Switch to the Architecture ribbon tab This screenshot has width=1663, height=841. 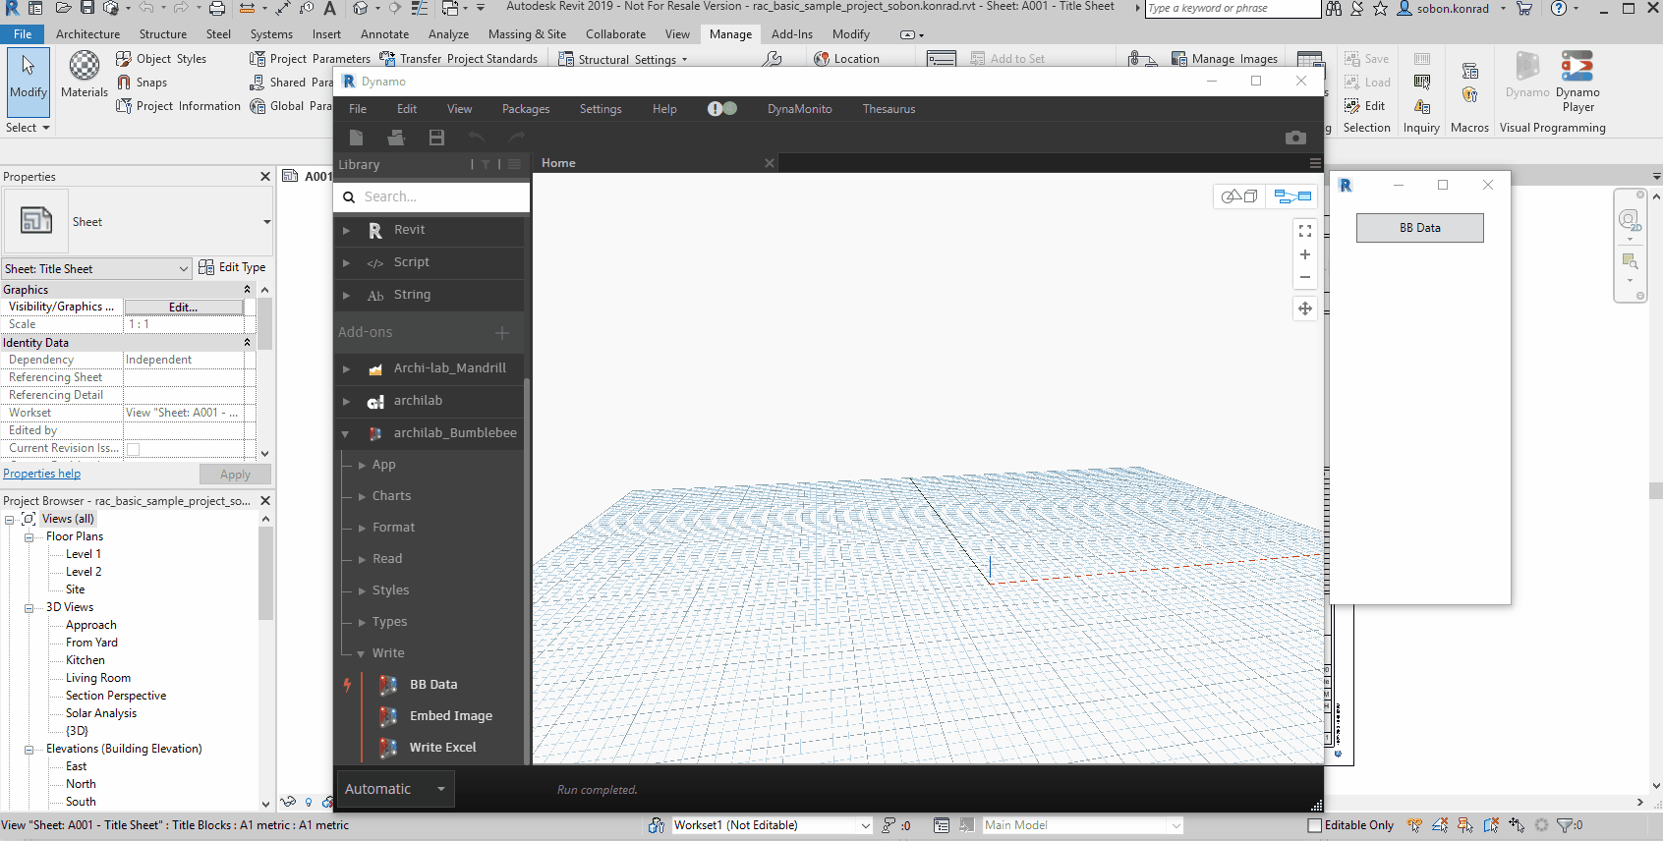pos(88,34)
